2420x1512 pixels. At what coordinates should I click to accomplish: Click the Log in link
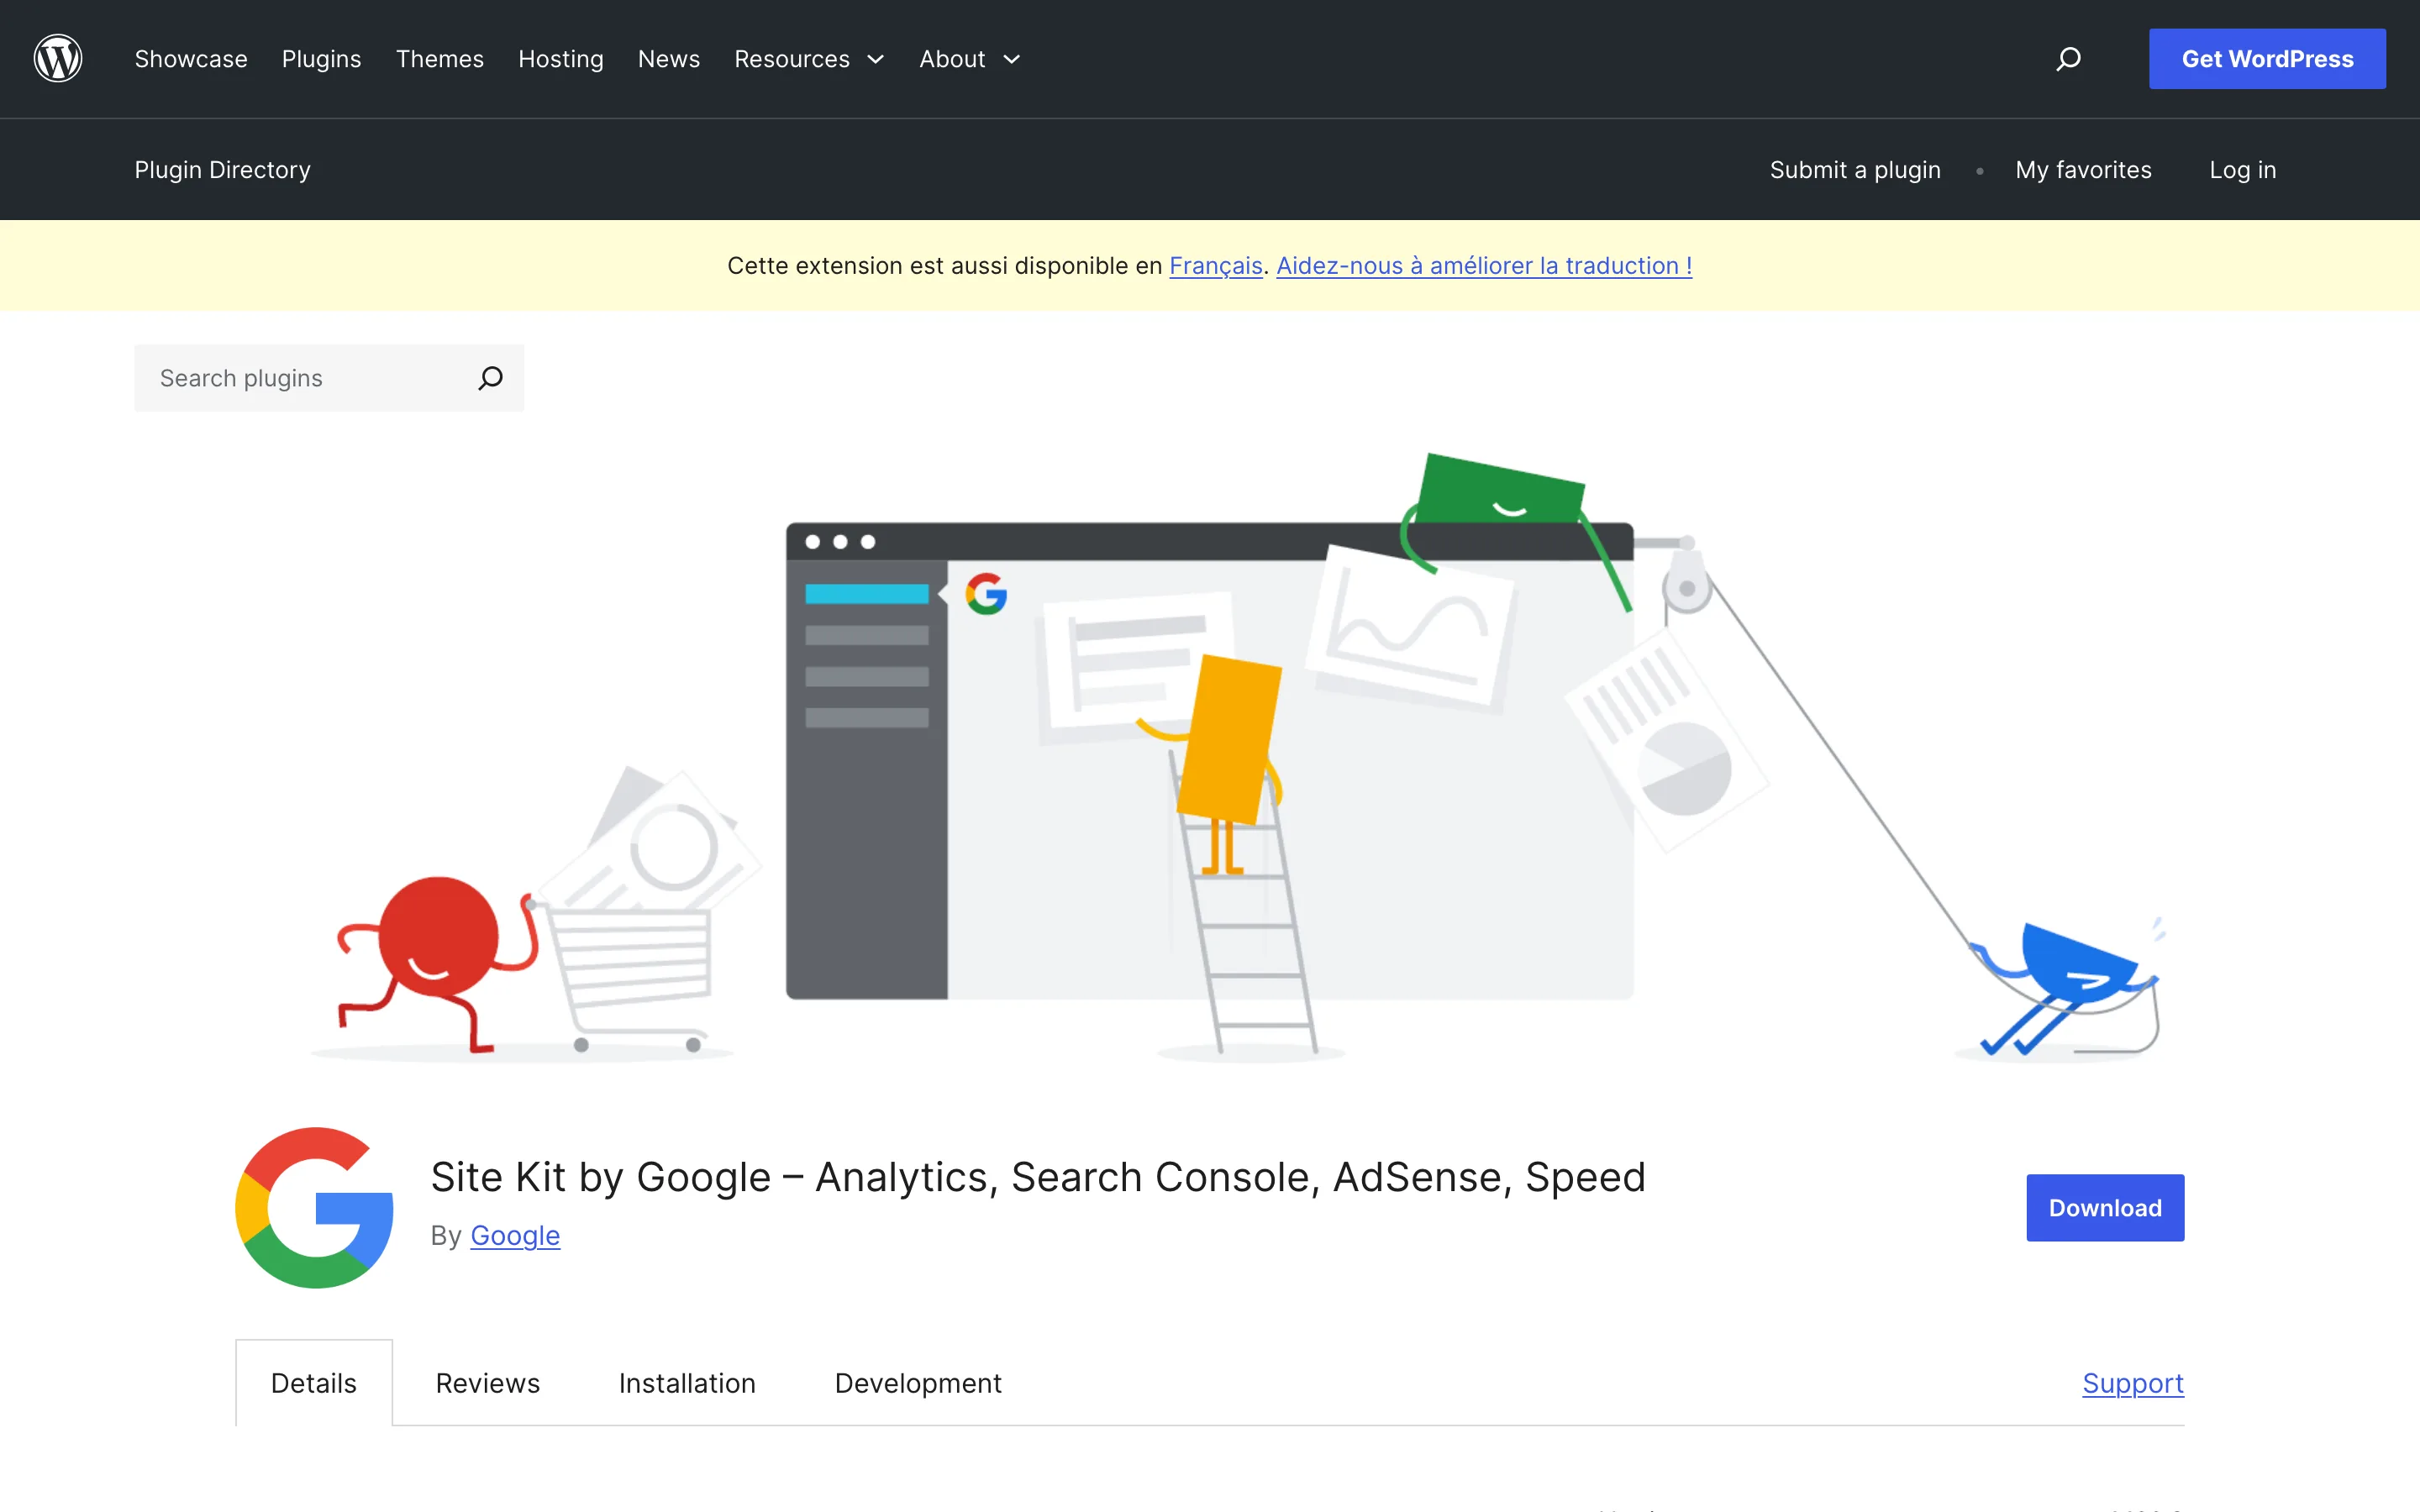pyautogui.click(x=2242, y=170)
